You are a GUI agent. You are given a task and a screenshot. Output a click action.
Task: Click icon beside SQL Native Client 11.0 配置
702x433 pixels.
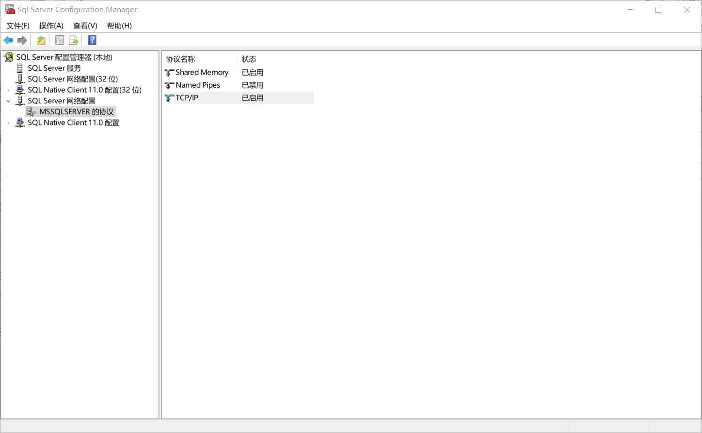pyautogui.click(x=20, y=123)
